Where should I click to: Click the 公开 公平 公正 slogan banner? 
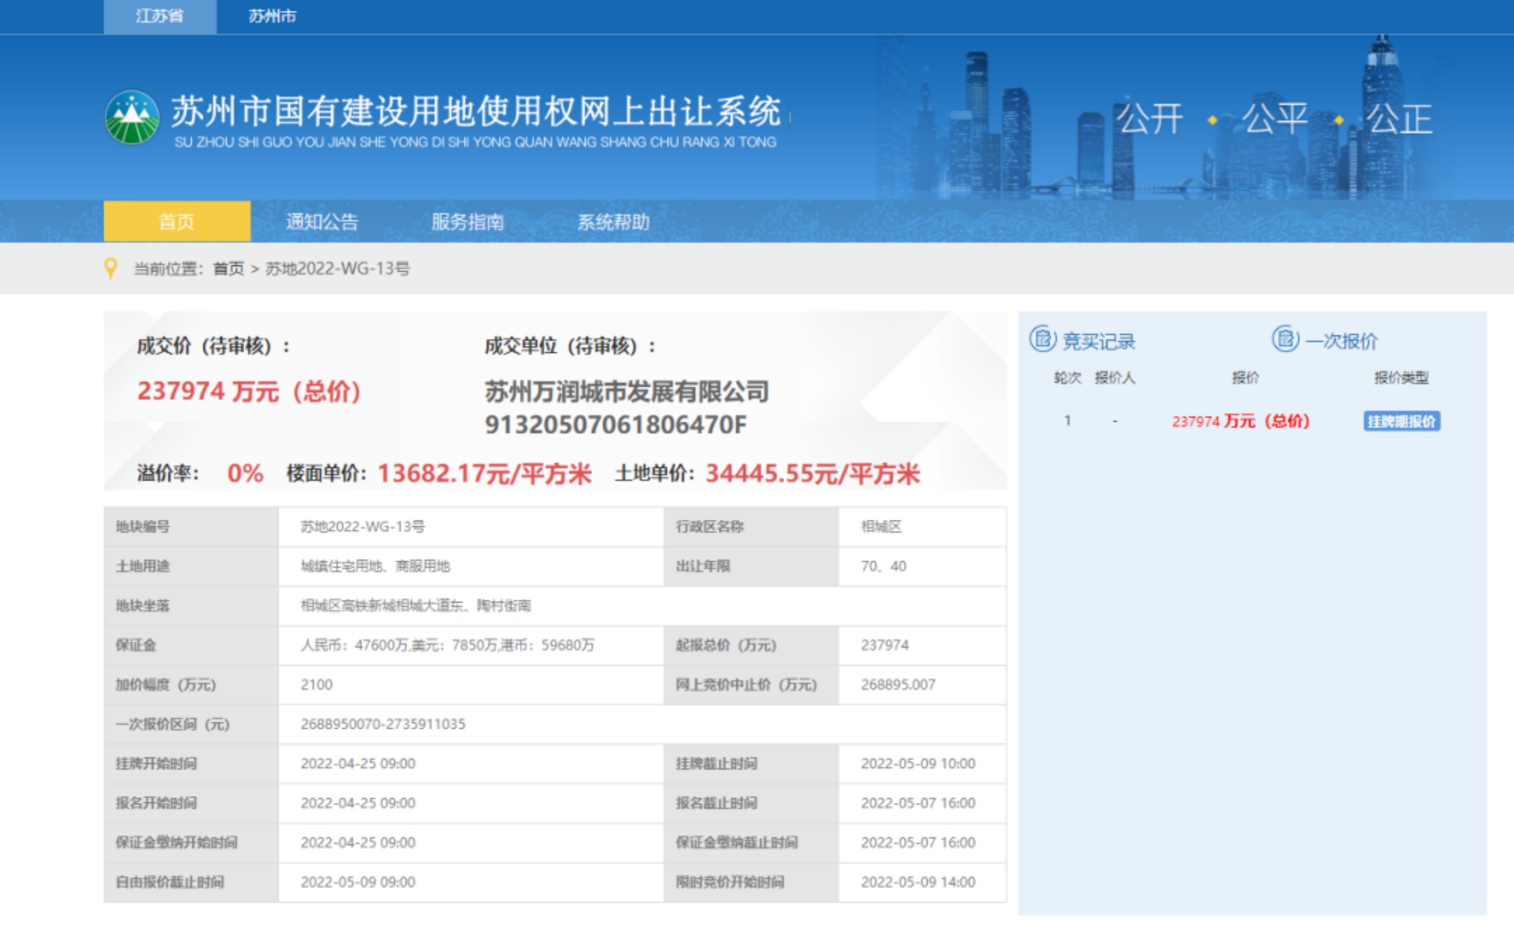pyautogui.click(x=1274, y=119)
